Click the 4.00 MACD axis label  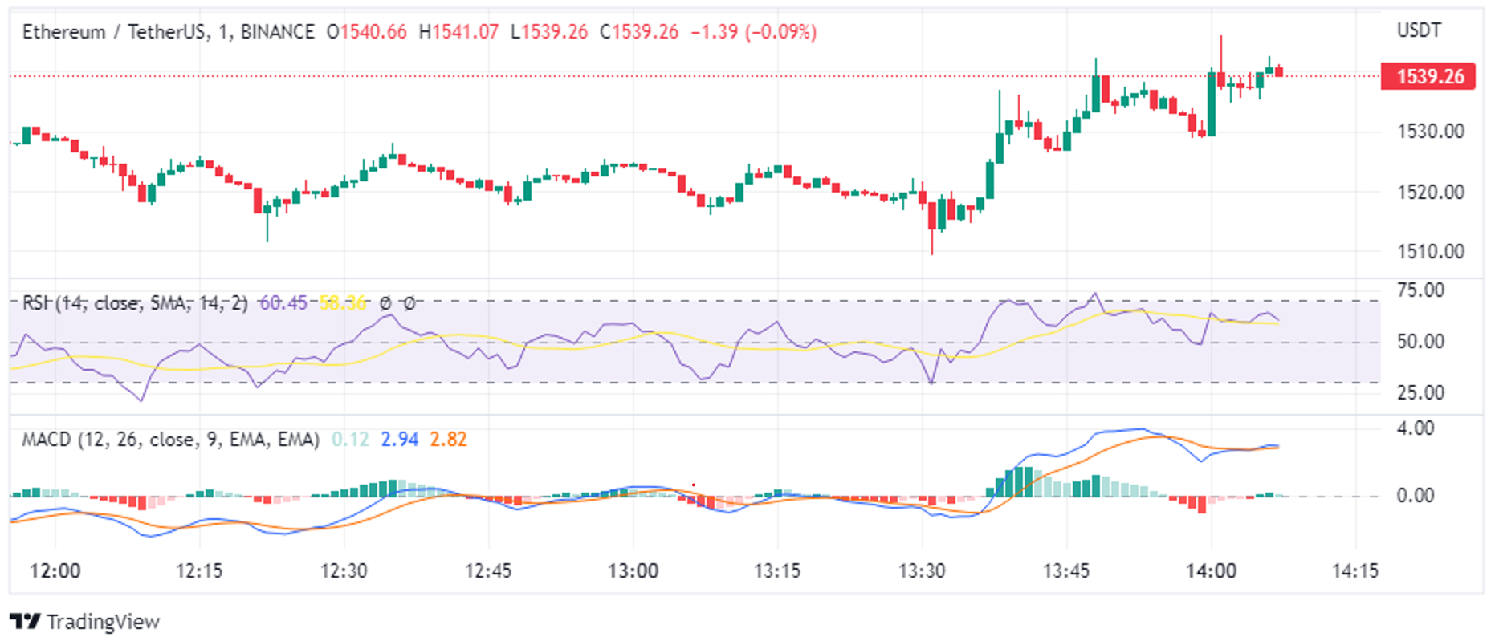(x=1416, y=428)
